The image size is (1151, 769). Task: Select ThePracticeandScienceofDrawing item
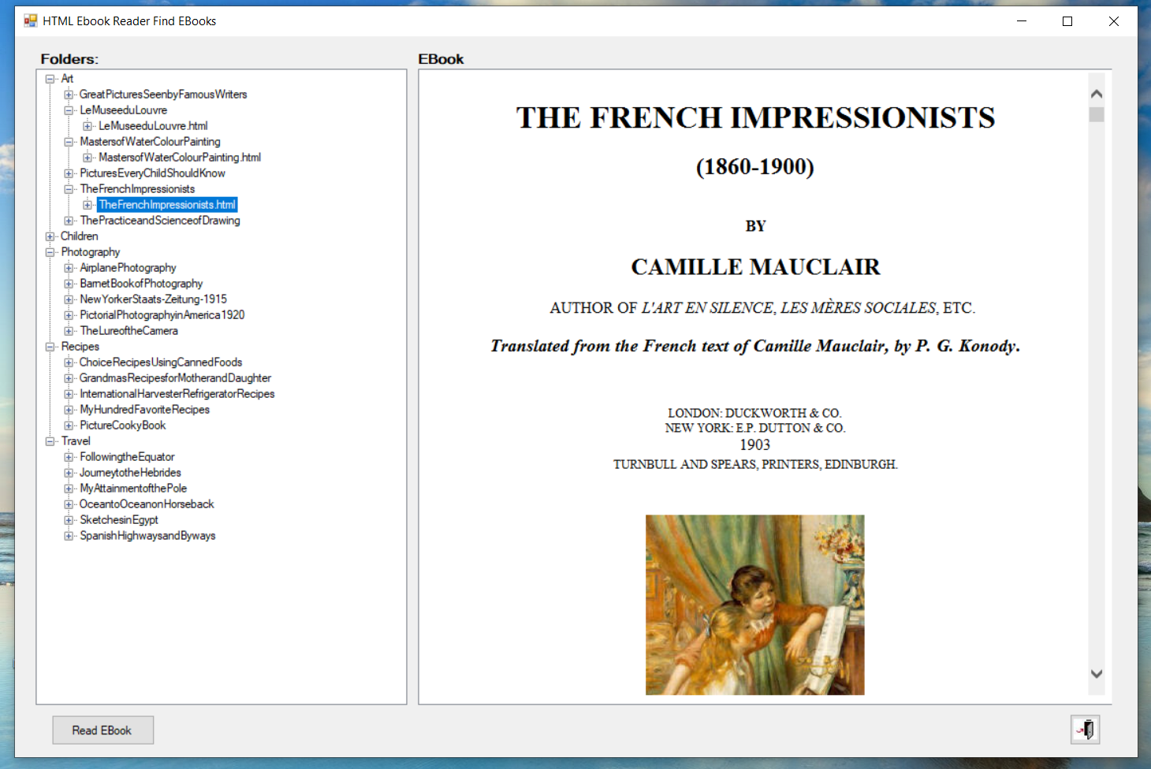click(x=160, y=221)
